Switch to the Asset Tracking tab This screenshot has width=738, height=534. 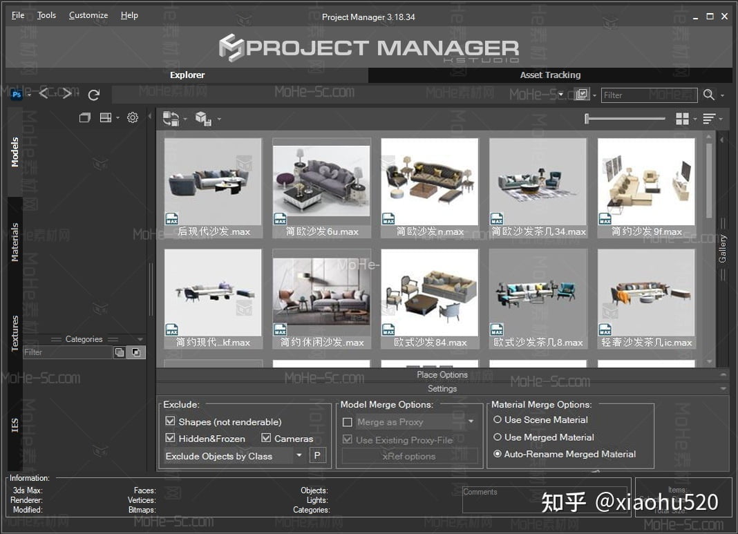point(550,75)
